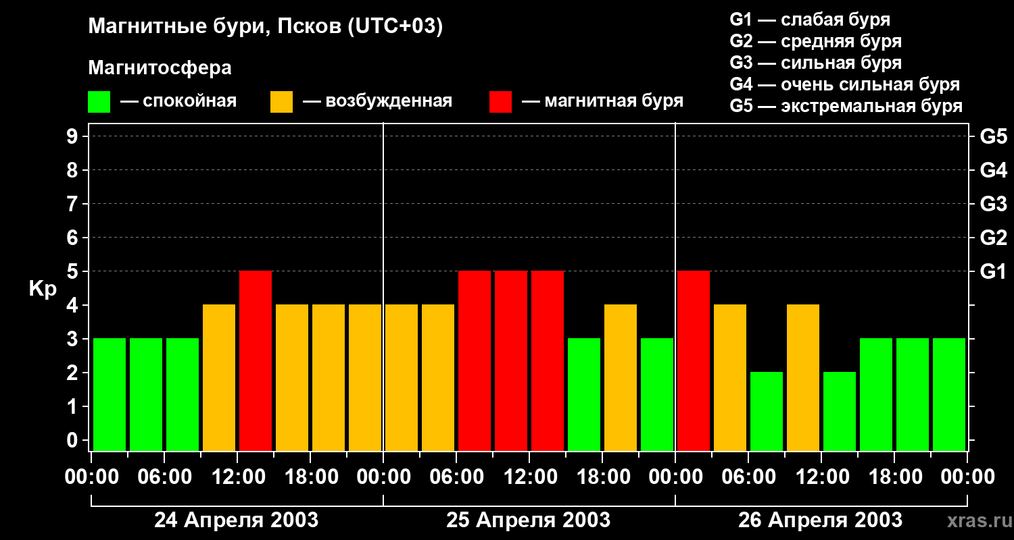
Task: Select the "24 Апреля 2003" date label
Action: pyautogui.click(x=236, y=520)
